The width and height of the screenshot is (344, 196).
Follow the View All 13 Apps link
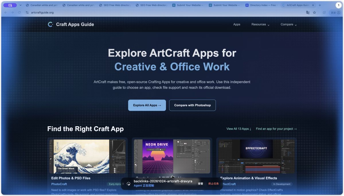pyautogui.click(x=239, y=129)
